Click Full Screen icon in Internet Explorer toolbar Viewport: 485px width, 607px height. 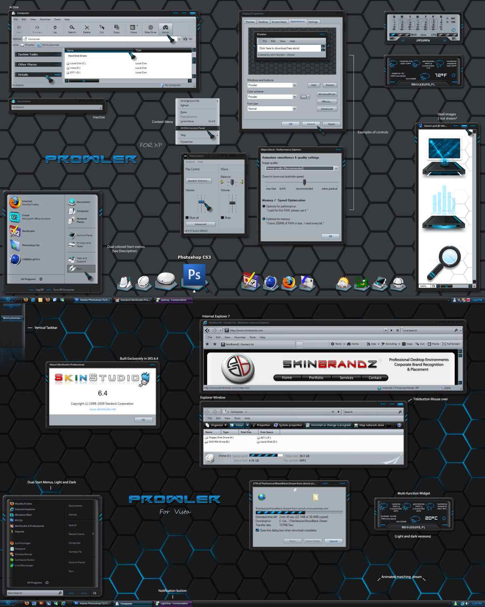click(444, 344)
